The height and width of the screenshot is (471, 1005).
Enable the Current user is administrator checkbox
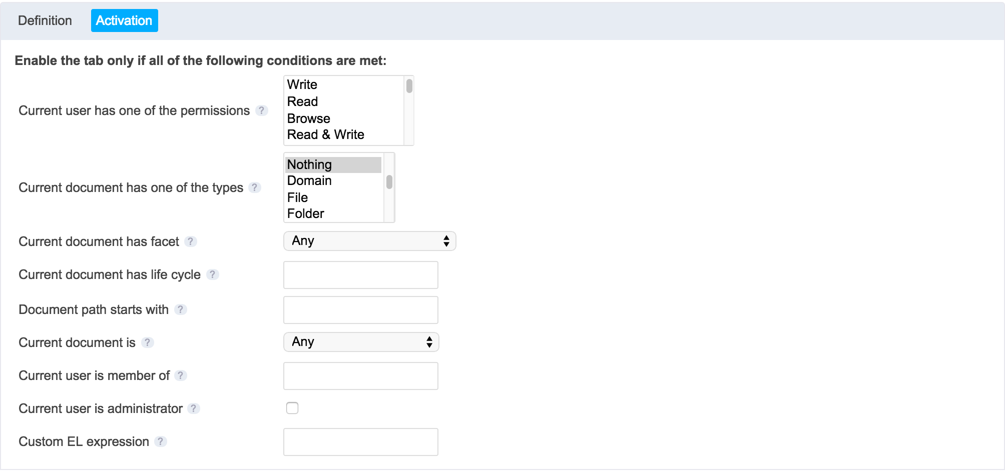[x=292, y=408]
